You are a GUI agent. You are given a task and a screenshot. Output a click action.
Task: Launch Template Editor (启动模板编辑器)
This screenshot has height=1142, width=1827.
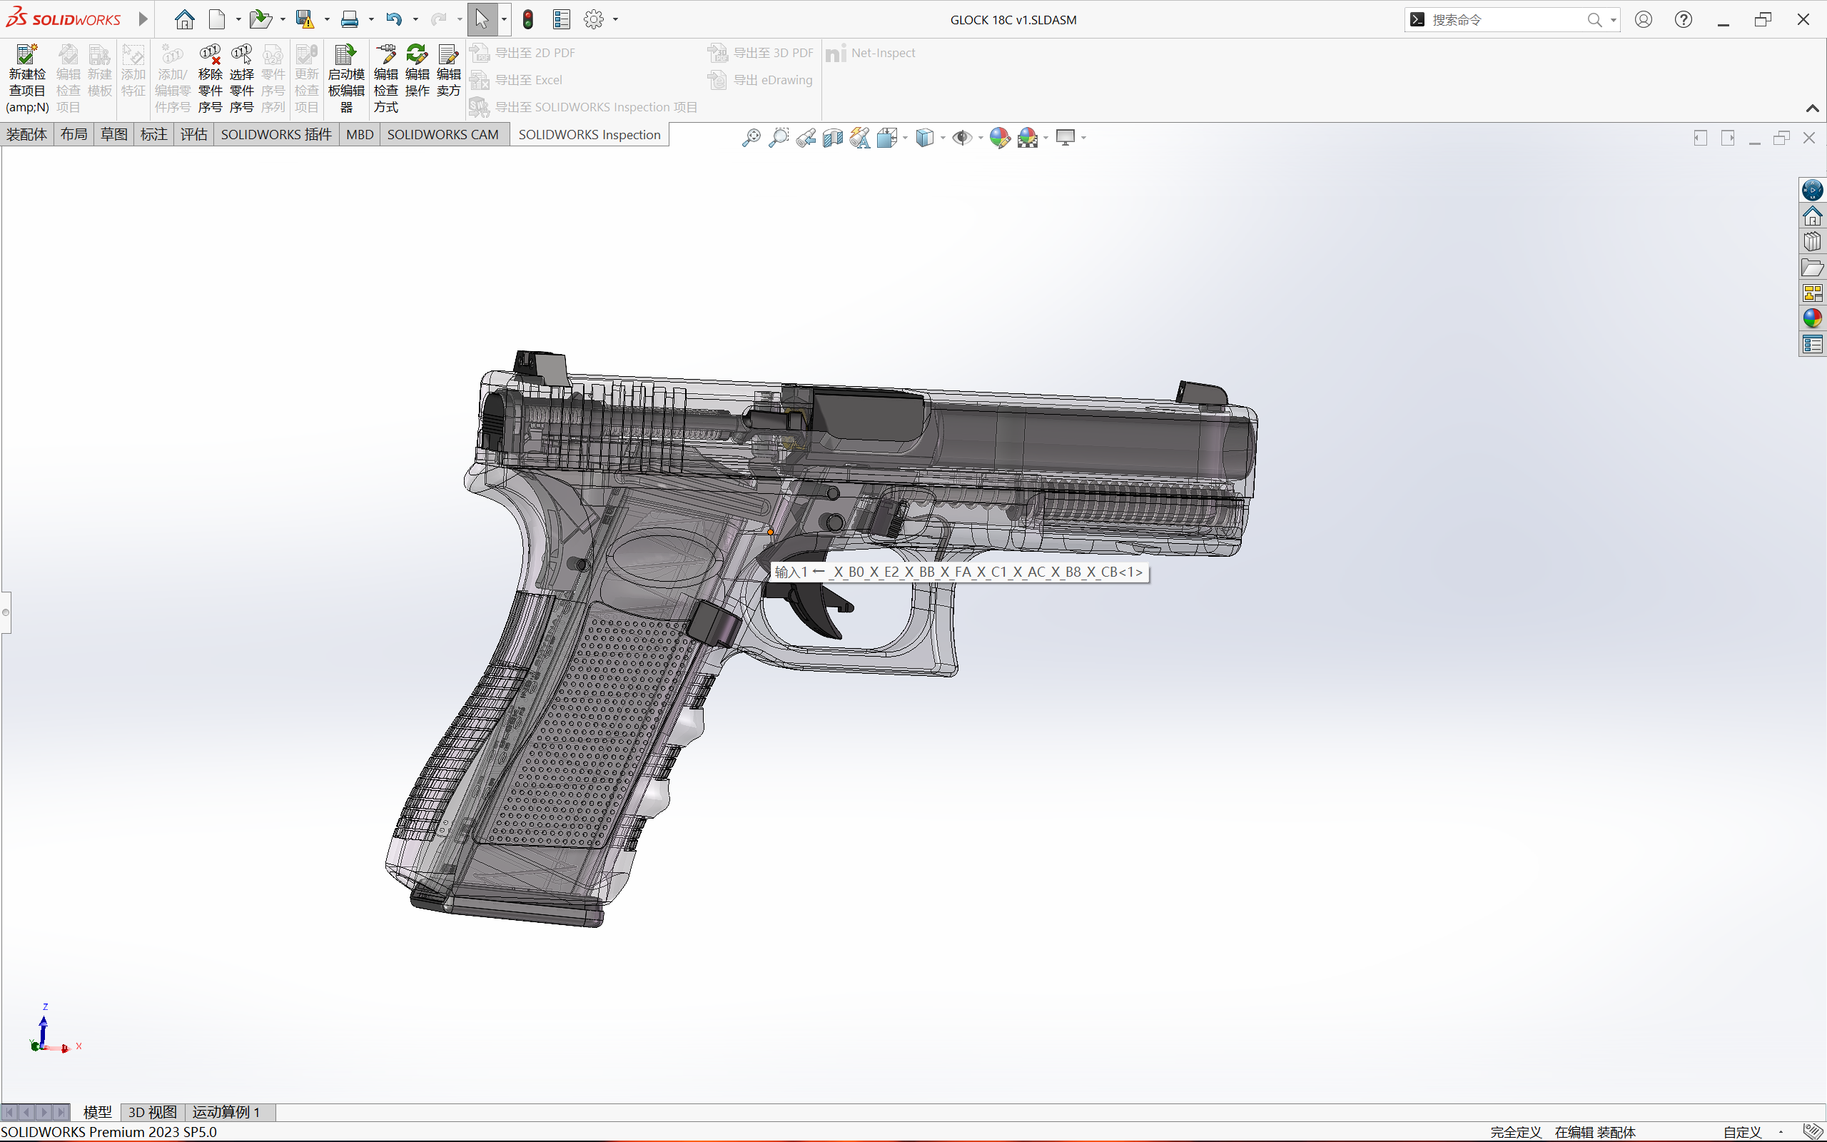pos(347,79)
